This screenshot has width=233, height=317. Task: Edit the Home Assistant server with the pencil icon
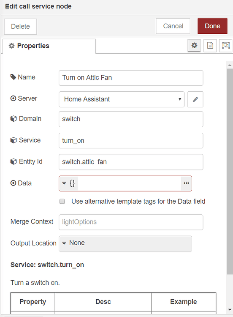[195, 99]
